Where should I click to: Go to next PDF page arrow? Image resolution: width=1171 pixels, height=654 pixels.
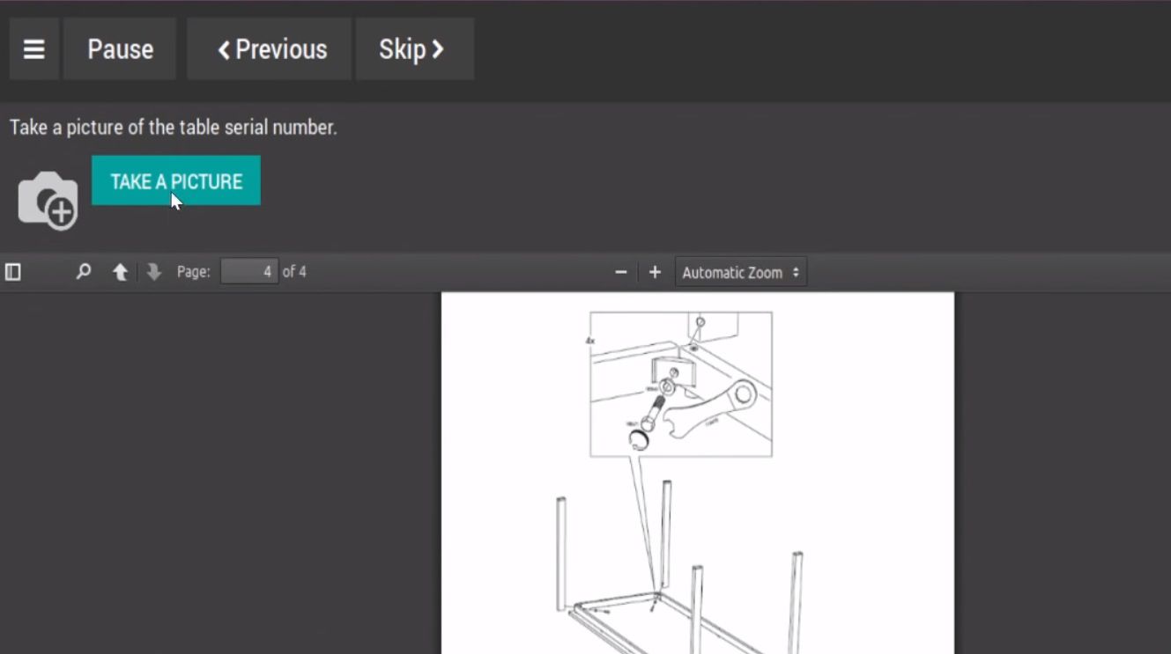tap(154, 272)
